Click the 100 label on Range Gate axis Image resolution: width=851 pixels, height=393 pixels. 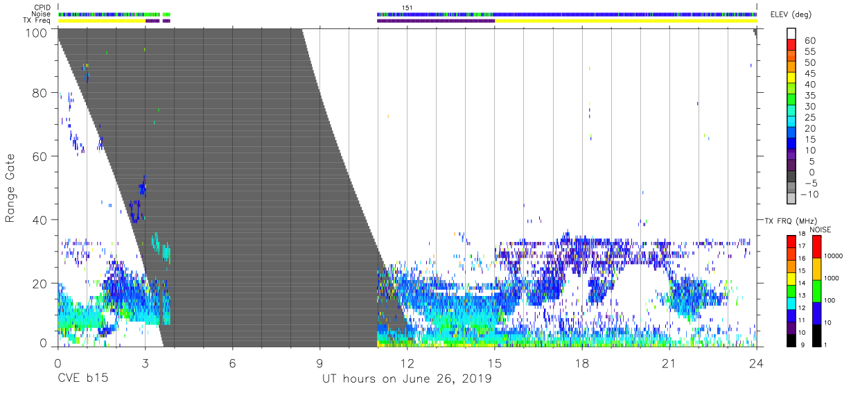pyautogui.click(x=36, y=33)
